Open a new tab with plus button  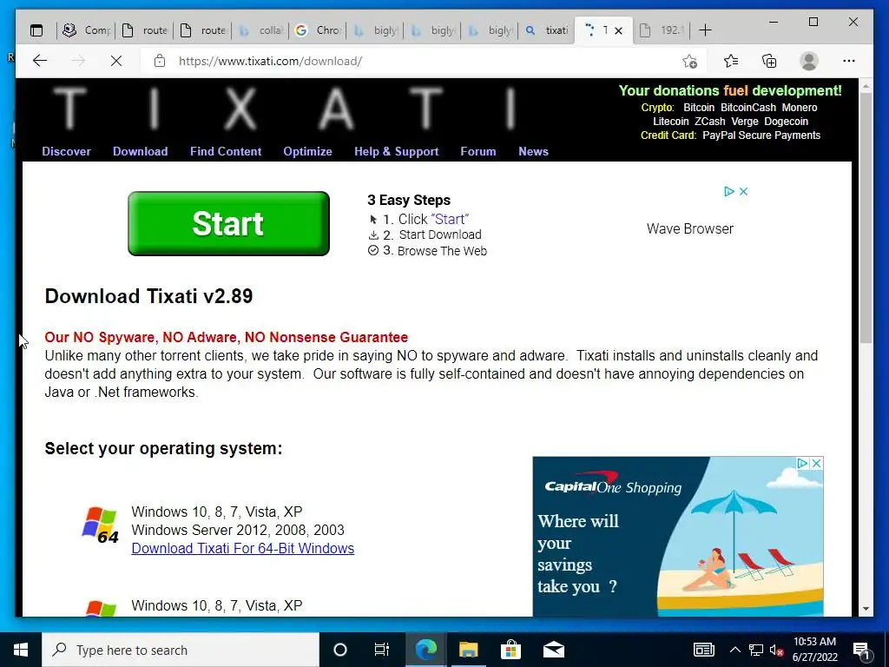705,30
